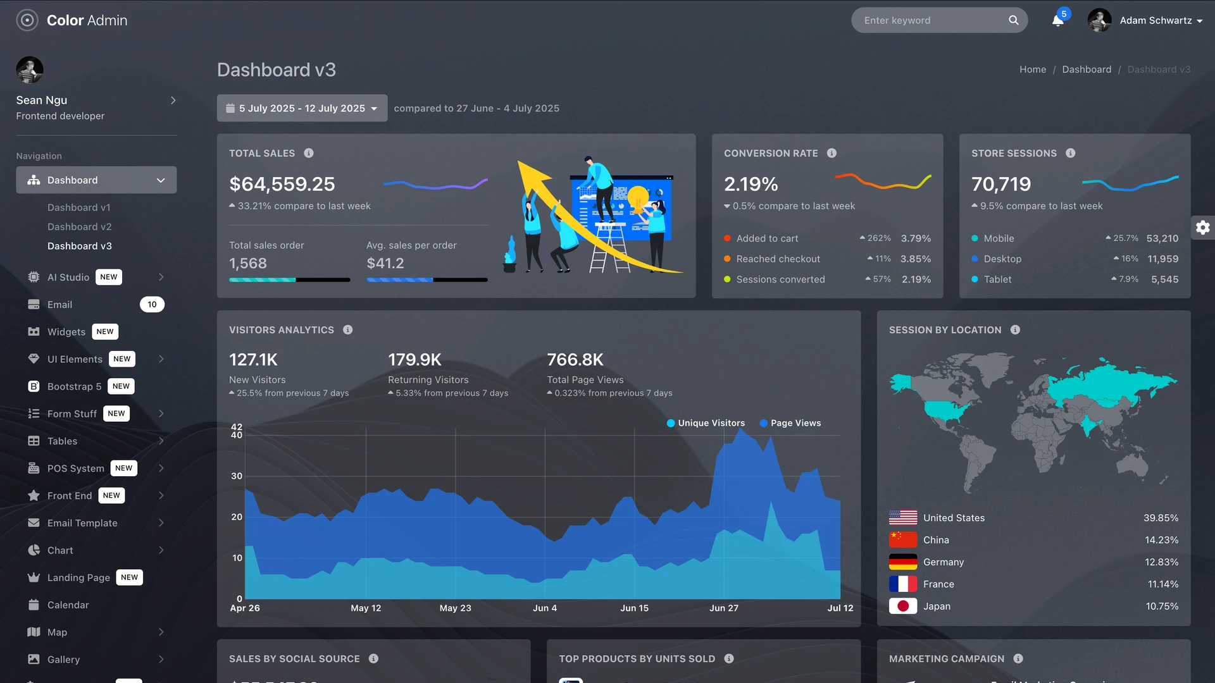Click the Germany flag icon
Viewport: 1215px width, 683px height.
click(x=902, y=562)
